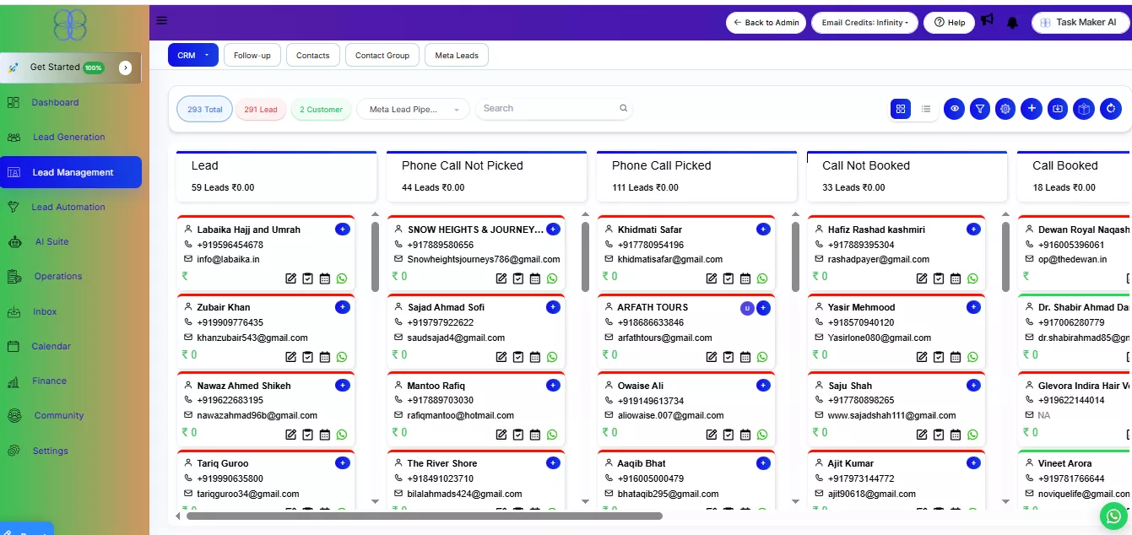The image size is (1132, 535).
Task: Switch to list view layout
Action: (x=925, y=108)
